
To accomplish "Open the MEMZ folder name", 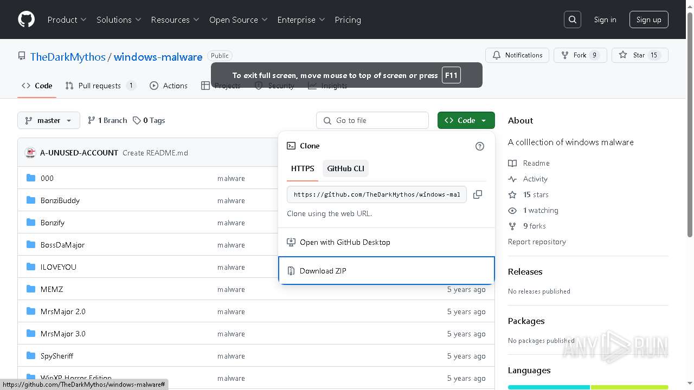I will 52,289.
